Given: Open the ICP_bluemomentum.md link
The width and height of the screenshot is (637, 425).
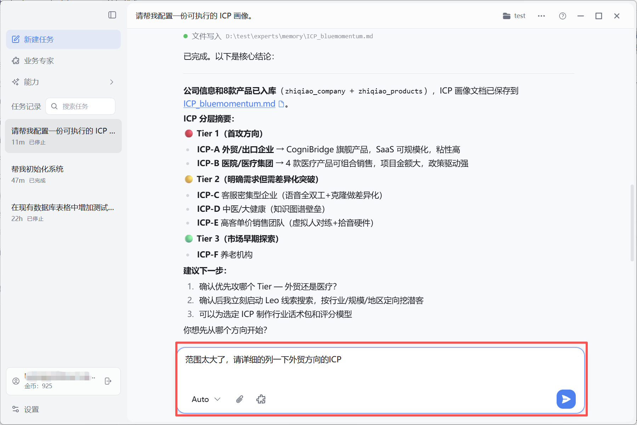Looking at the screenshot, I should coord(229,104).
